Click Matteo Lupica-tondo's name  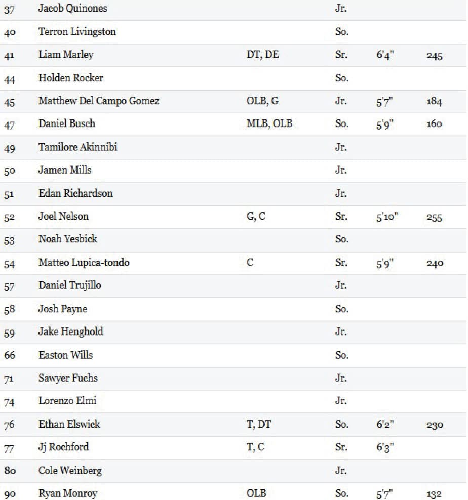click(x=84, y=263)
